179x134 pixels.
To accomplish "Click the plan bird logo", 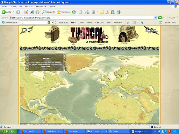I will click(x=27, y=30).
